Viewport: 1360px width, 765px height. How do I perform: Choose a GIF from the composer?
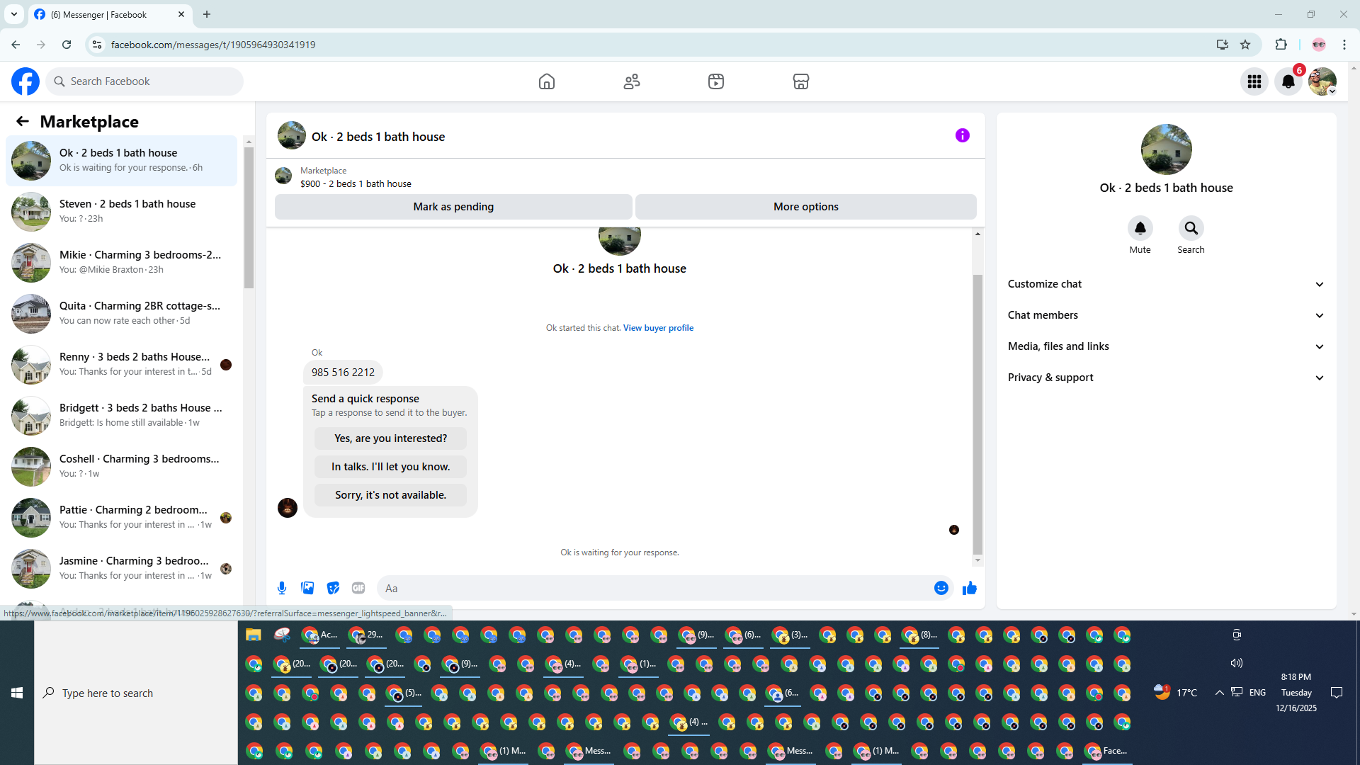click(358, 588)
